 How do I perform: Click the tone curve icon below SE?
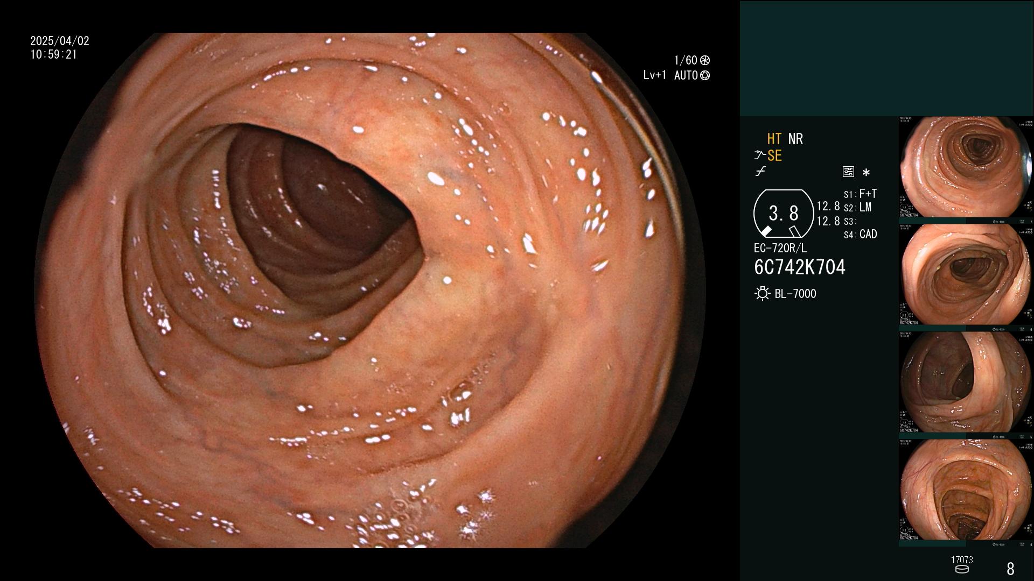point(760,172)
